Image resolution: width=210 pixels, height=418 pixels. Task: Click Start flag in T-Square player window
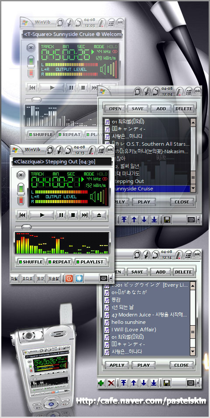(x=26, y=22)
